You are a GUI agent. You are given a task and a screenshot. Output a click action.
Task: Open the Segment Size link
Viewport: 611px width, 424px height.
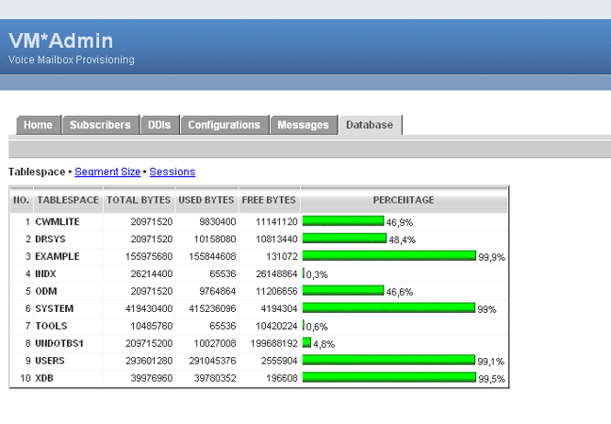pos(107,171)
